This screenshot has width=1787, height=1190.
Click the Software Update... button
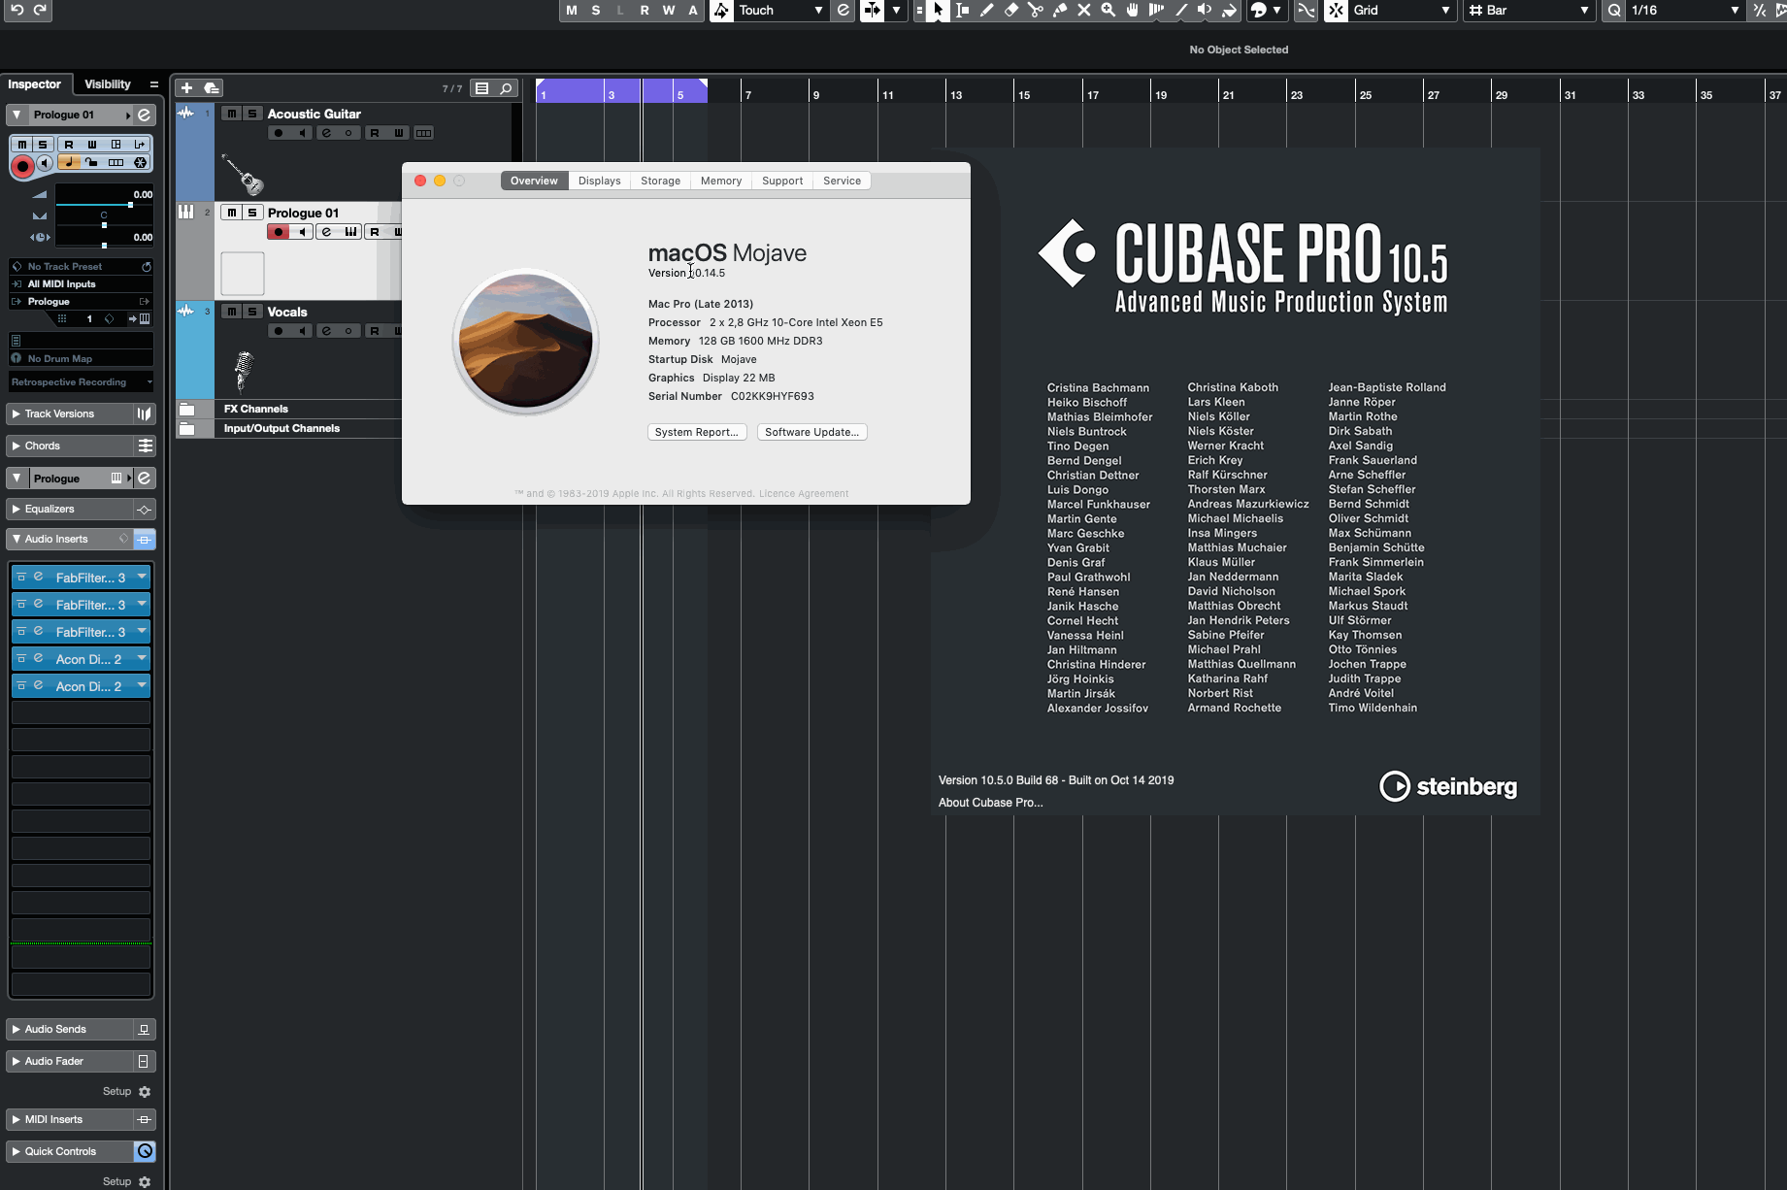811,432
